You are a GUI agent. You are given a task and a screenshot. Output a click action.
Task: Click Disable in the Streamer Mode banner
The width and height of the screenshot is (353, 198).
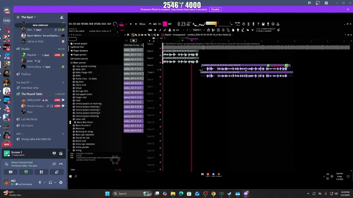coord(215,9)
